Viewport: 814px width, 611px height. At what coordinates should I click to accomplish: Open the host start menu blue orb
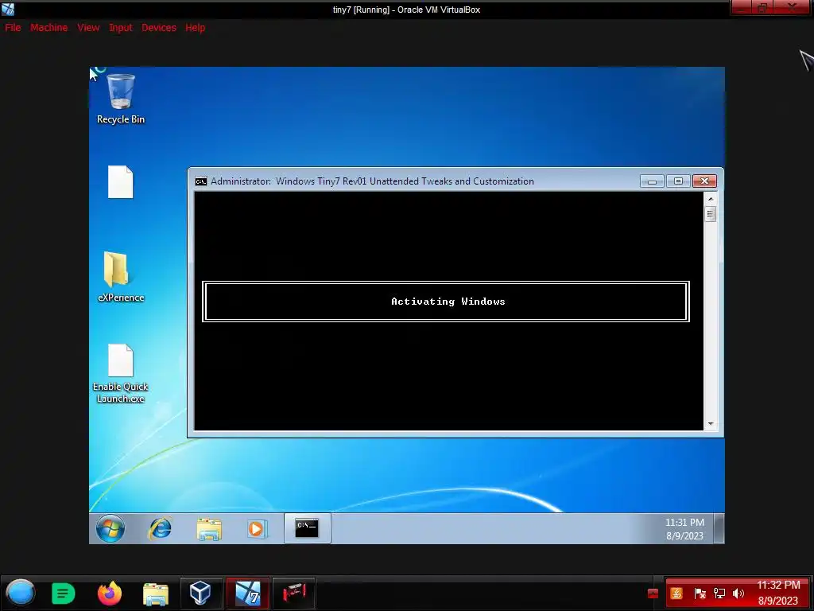(x=21, y=592)
